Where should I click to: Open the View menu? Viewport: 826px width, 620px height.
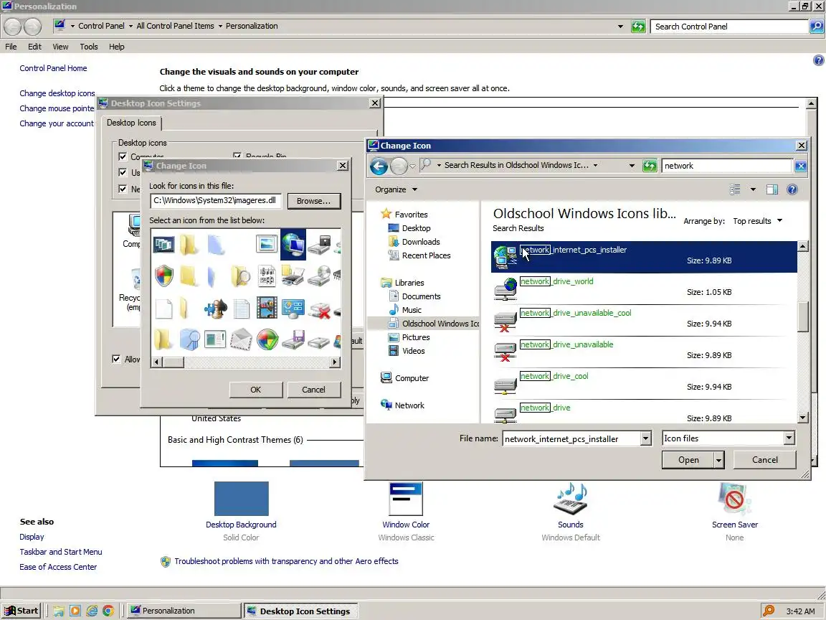60,47
